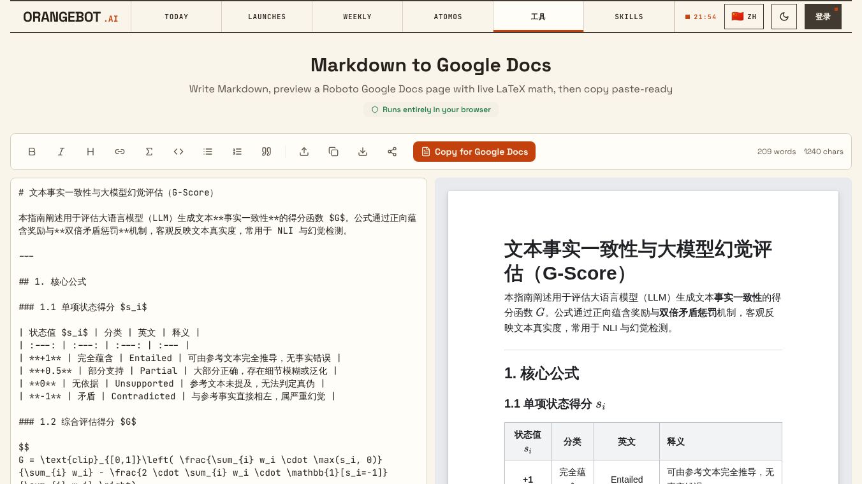Toggle bold formatting in the toolbar

[32, 152]
